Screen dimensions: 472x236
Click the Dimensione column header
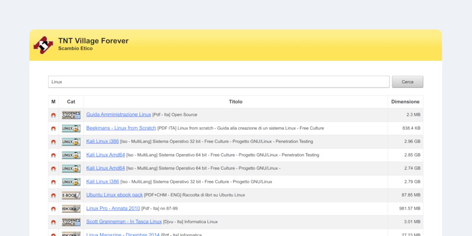(x=405, y=102)
